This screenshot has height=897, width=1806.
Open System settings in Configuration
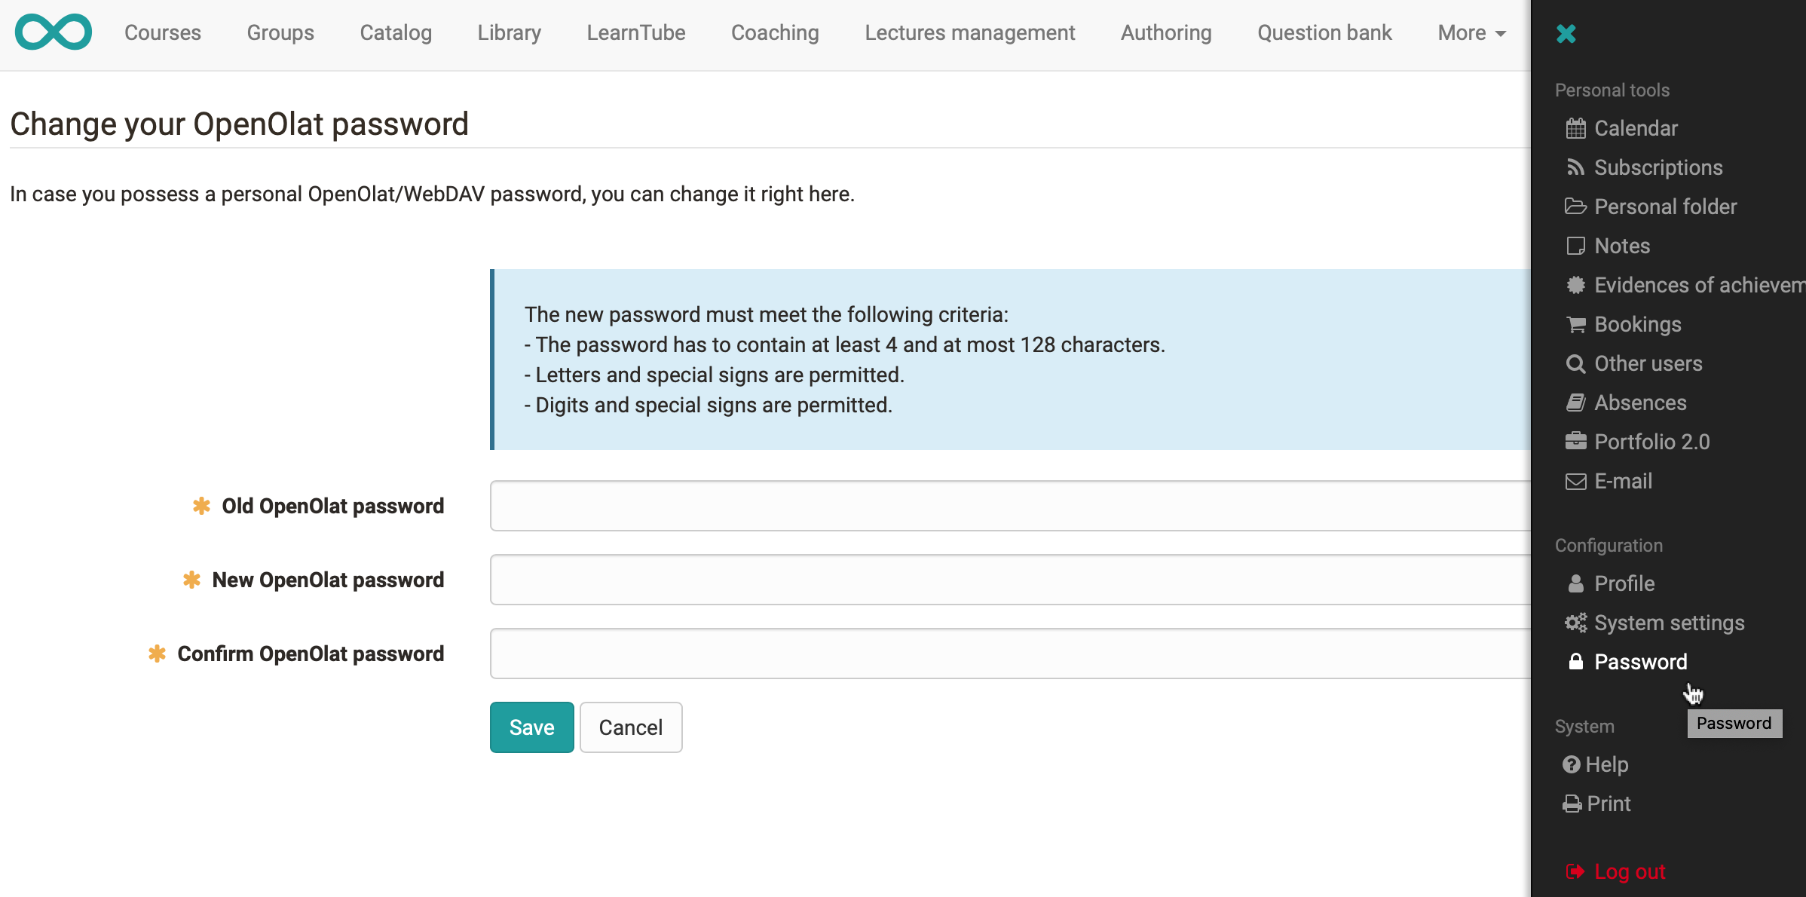point(1655,623)
